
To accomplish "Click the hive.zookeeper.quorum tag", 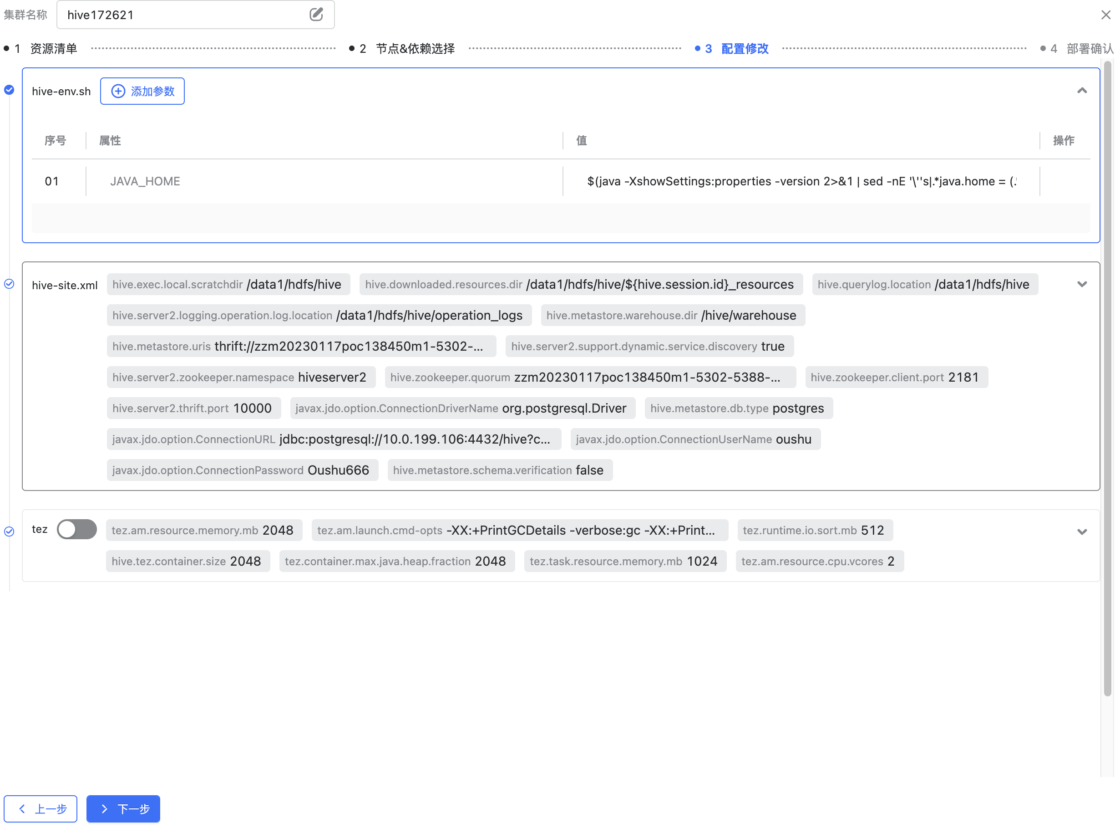I will pos(590,378).
